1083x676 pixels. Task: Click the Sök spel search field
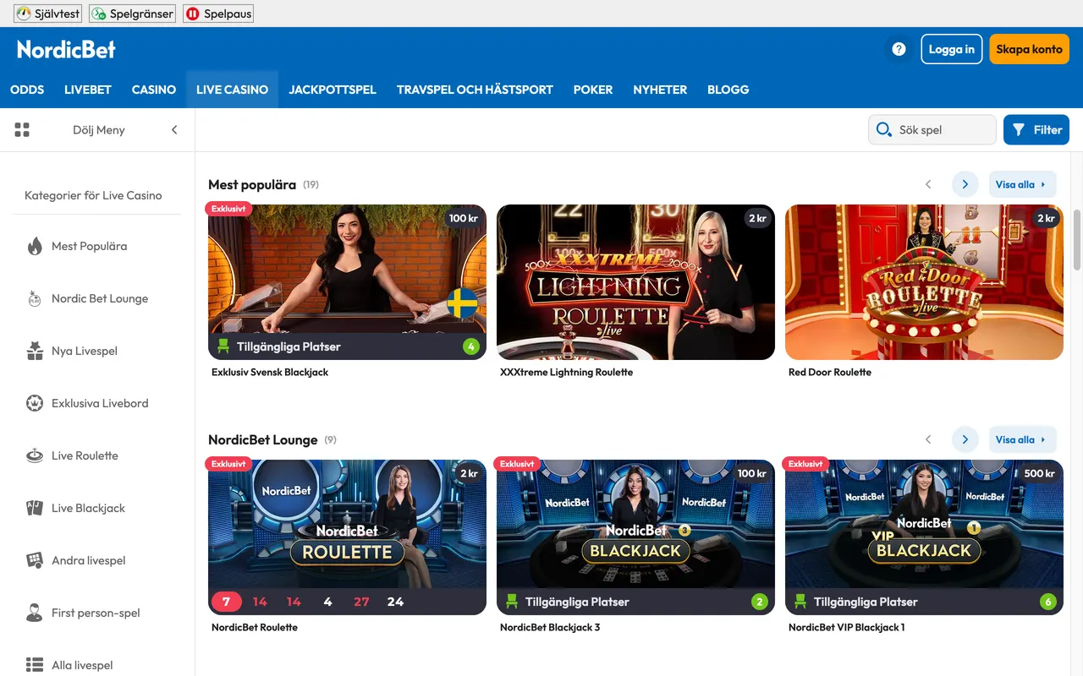932,129
